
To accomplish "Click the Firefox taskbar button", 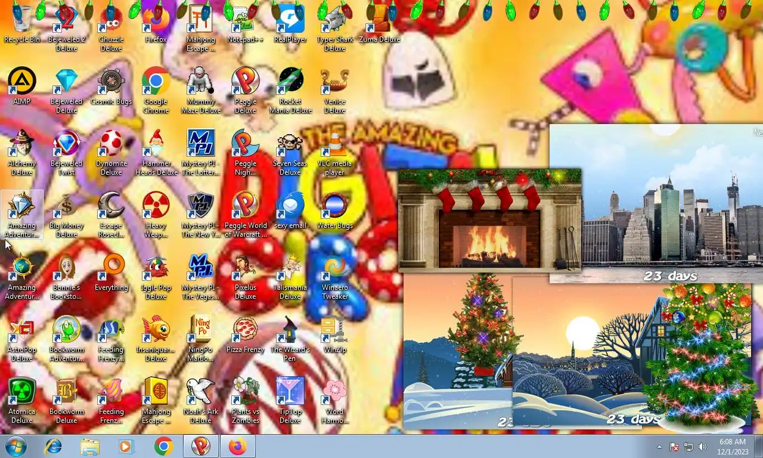I will click(238, 446).
